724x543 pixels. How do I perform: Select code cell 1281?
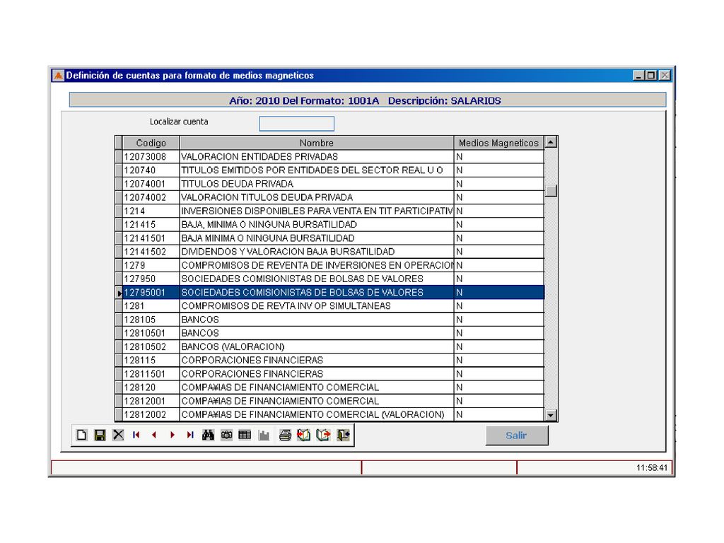pyautogui.click(x=151, y=306)
